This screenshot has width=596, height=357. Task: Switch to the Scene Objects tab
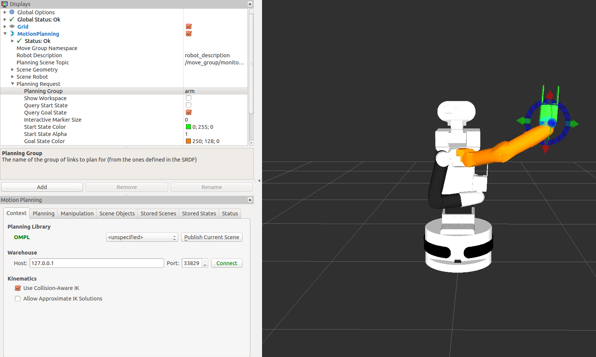(117, 214)
